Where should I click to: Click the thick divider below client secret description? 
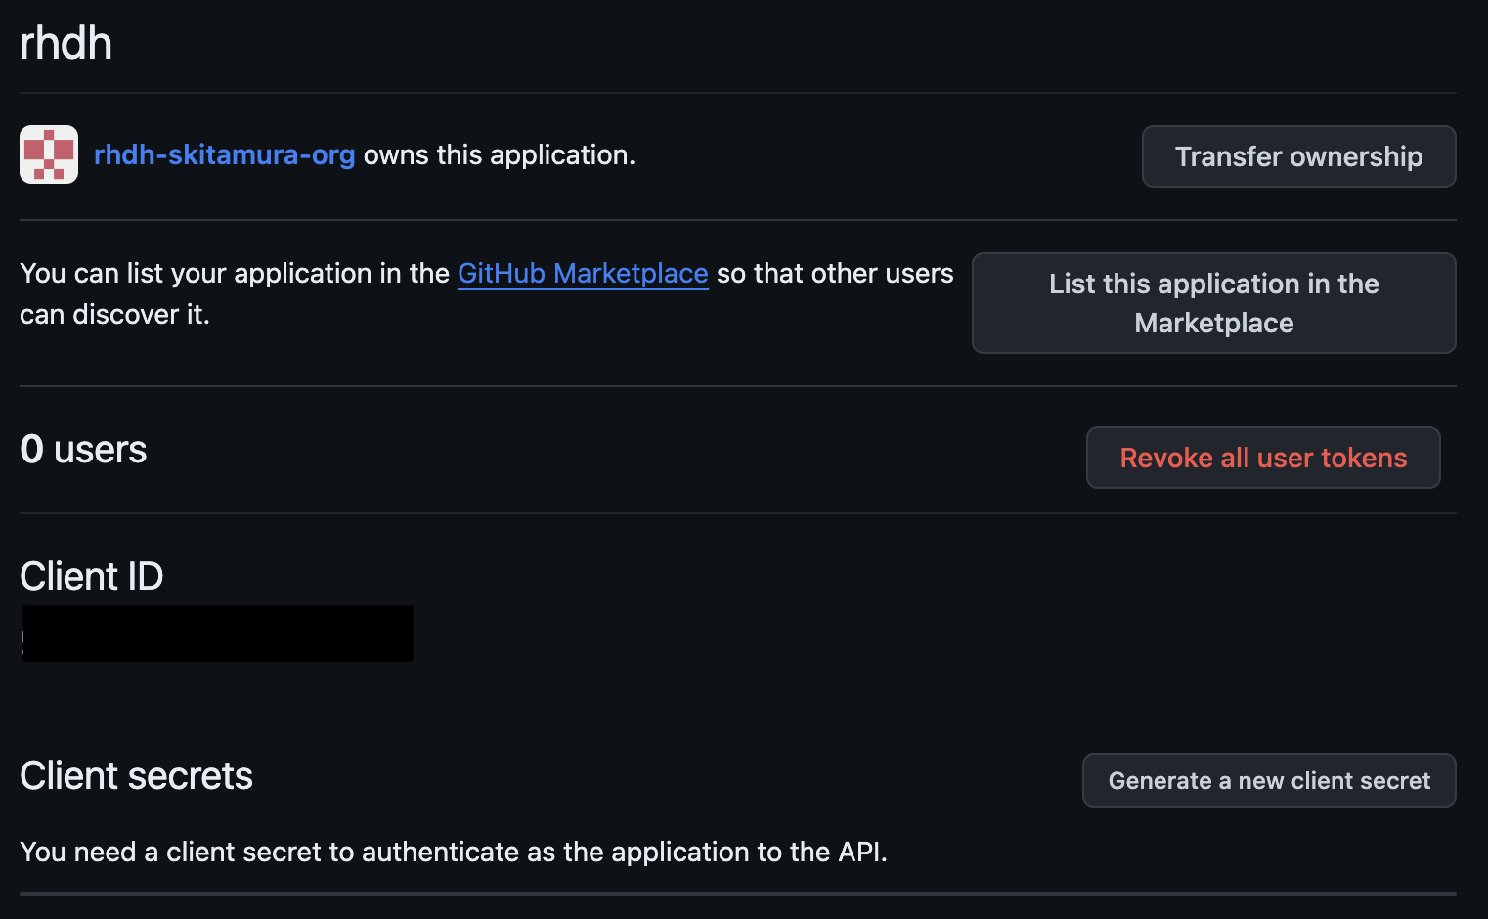738,893
